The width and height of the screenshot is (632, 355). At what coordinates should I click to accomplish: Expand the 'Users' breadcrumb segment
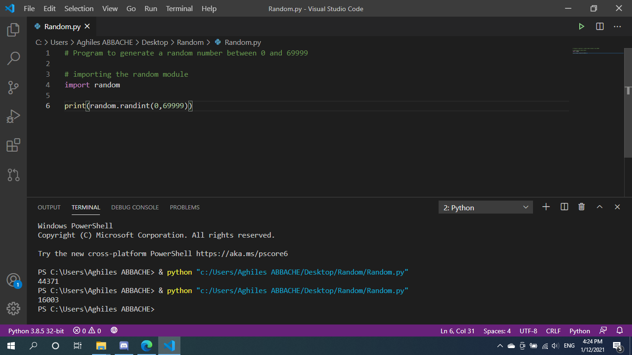click(59, 42)
